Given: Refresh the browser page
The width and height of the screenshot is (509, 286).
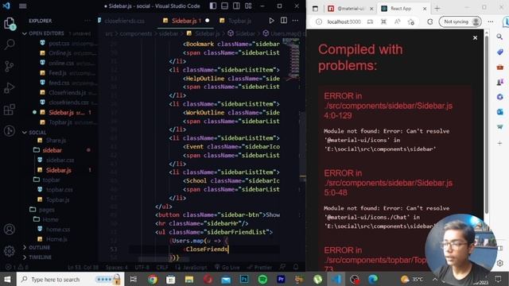Looking at the screenshot, I should [x=429, y=21].
